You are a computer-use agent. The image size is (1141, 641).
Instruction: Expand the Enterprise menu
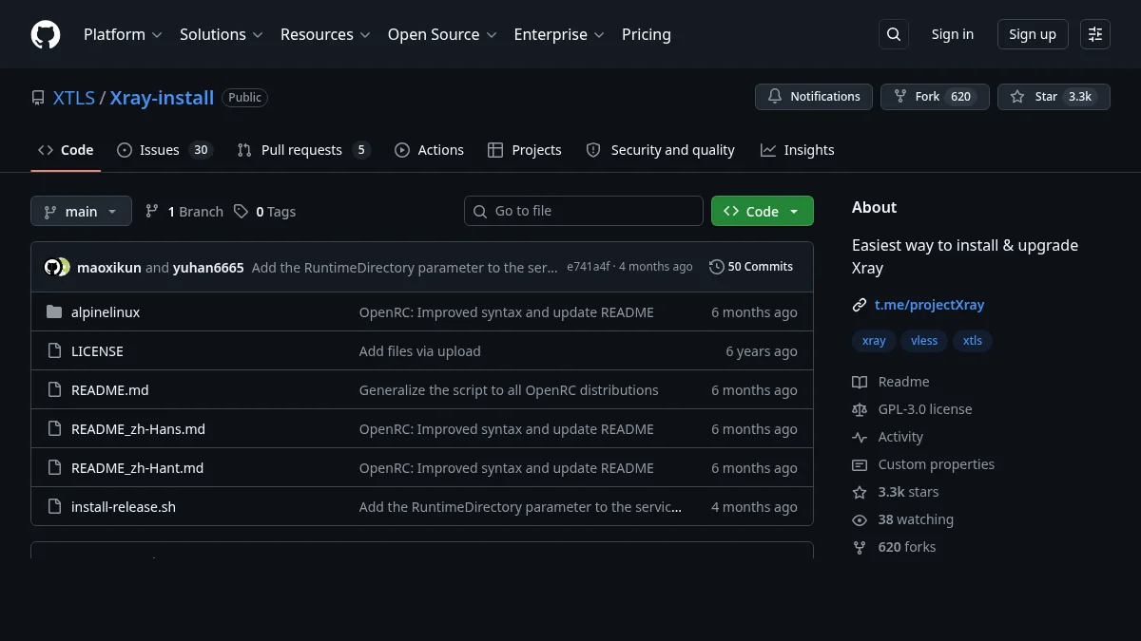pyautogui.click(x=559, y=34)
